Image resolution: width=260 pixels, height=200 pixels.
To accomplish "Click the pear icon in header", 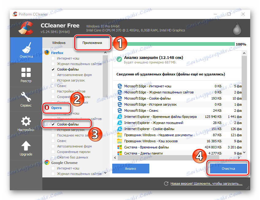I will (237, 28).
